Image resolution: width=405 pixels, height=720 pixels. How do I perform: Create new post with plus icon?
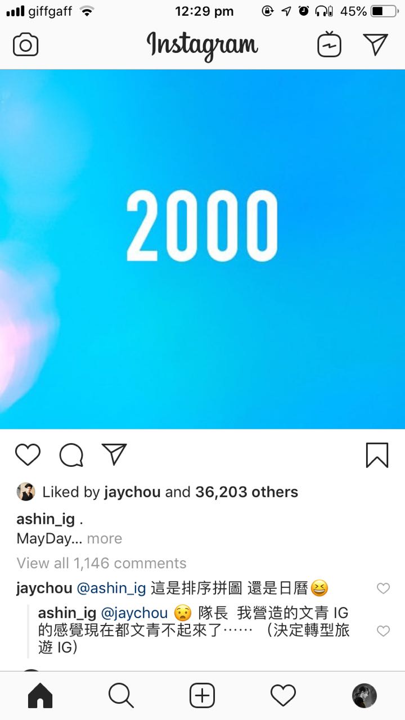(x=202, y=696)
